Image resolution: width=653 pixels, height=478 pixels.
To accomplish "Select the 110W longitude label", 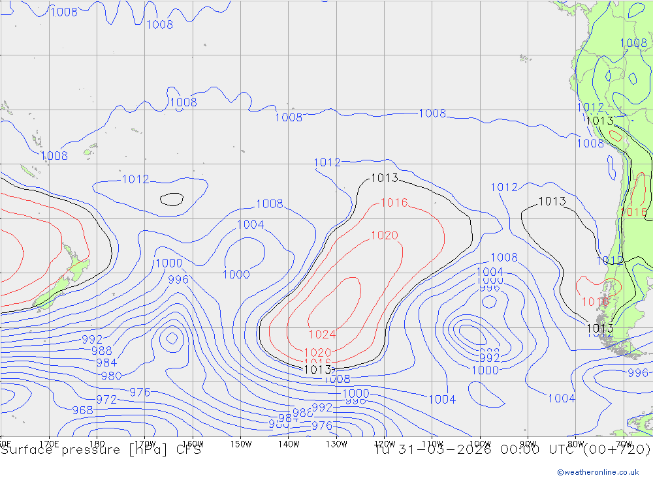I will 432,444.
